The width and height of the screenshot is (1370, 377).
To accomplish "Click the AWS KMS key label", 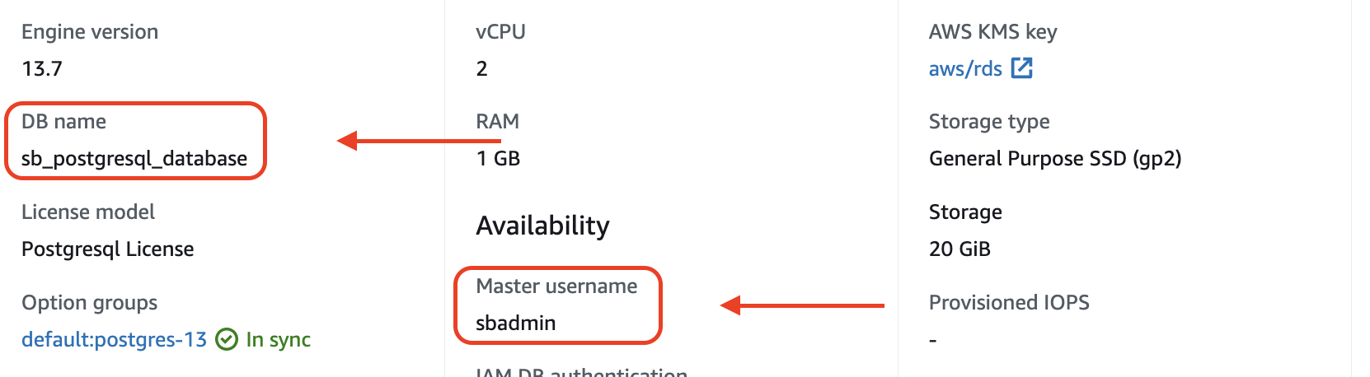I will pos(992,31).
